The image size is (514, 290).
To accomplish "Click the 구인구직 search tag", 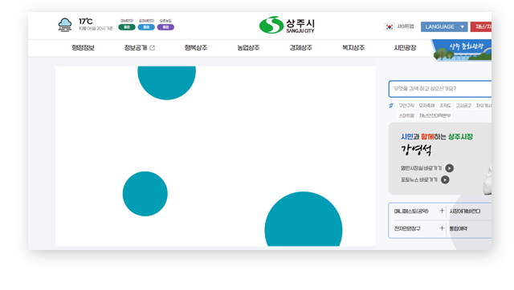I will pos(406,105).
